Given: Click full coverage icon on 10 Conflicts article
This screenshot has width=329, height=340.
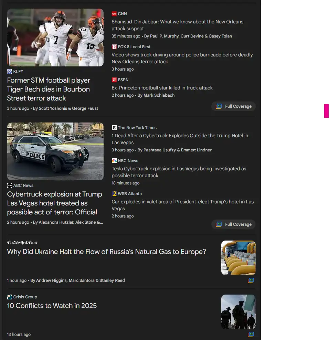Looking at the screenshot, I should 251,334.
